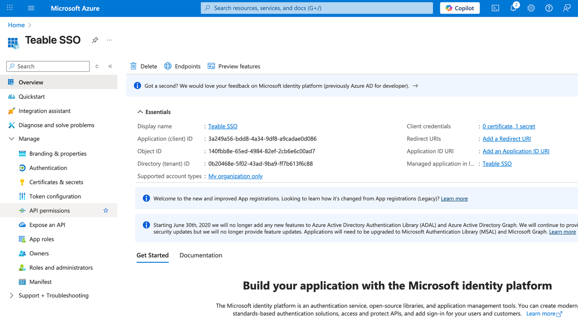Collapse the Essentials section

point(140,112)
